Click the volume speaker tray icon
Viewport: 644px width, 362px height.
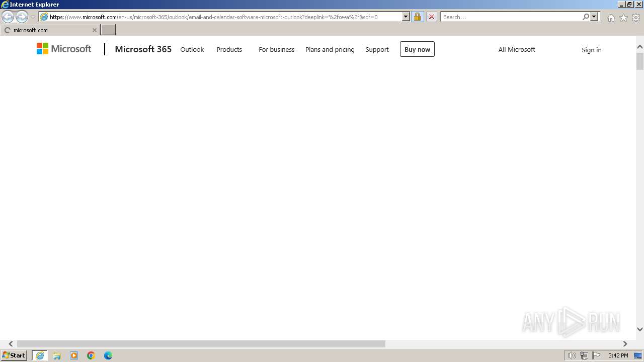tap(572, 355)
